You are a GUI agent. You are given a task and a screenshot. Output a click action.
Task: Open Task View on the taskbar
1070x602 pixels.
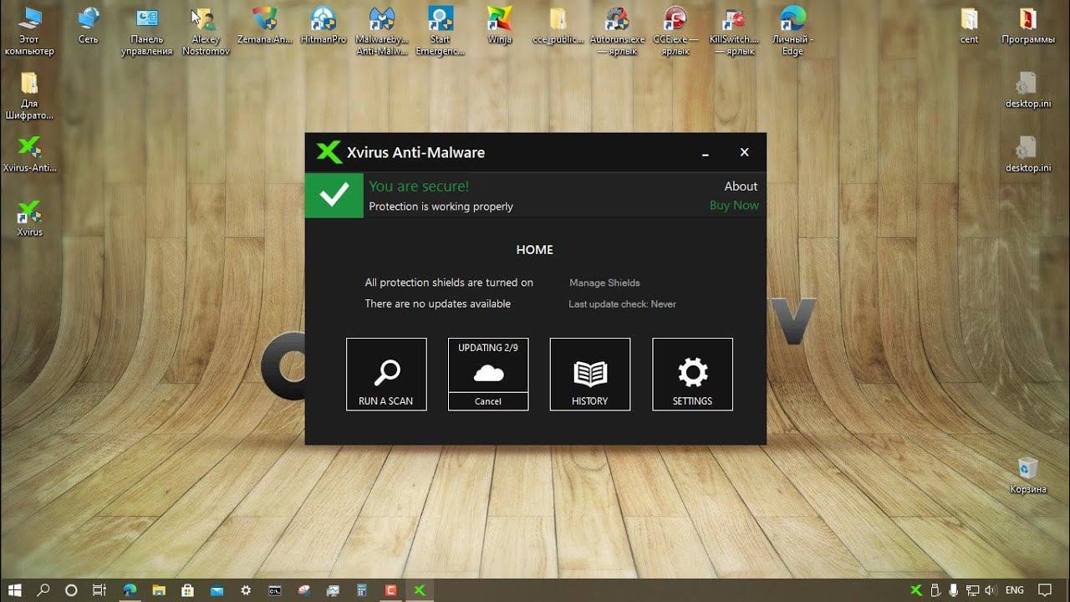99,589
